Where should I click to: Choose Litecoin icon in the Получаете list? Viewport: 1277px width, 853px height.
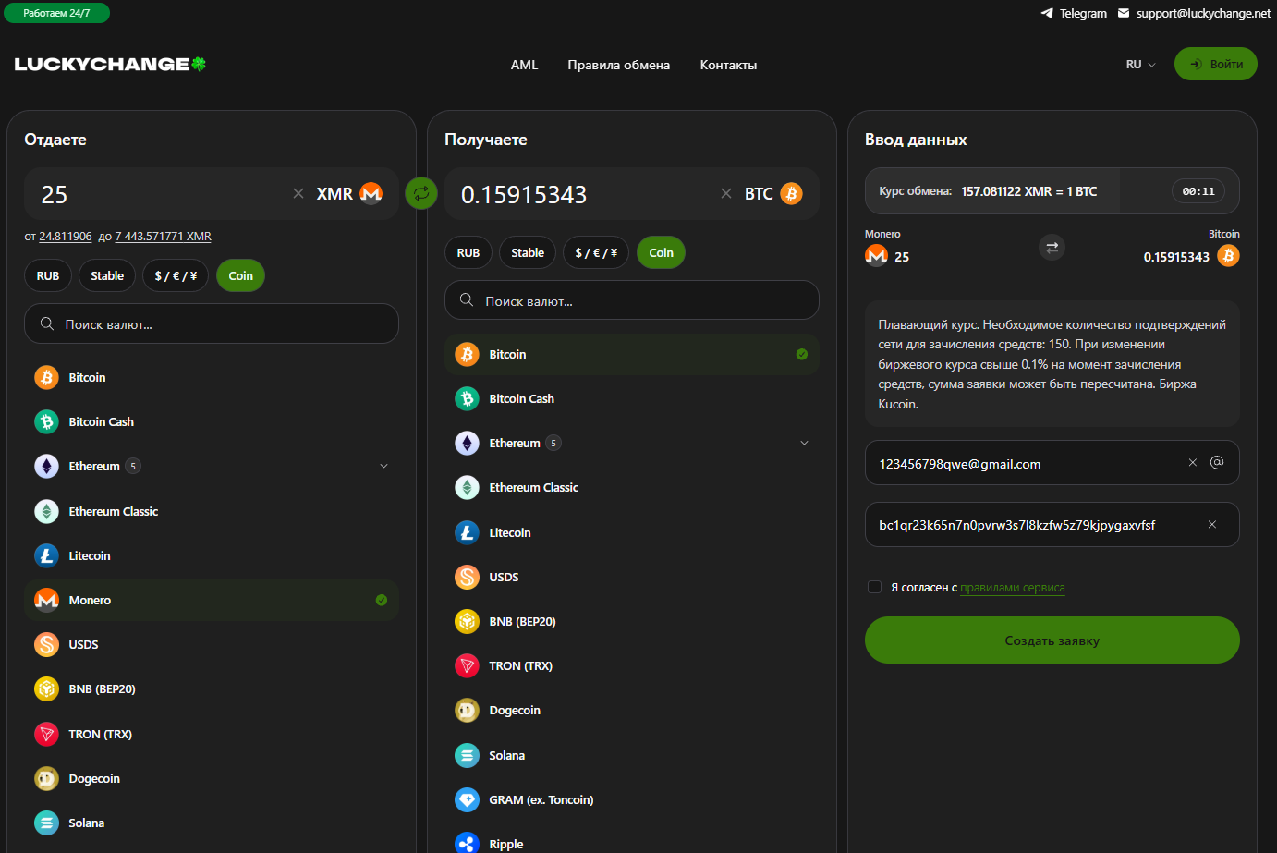(467, 532)
